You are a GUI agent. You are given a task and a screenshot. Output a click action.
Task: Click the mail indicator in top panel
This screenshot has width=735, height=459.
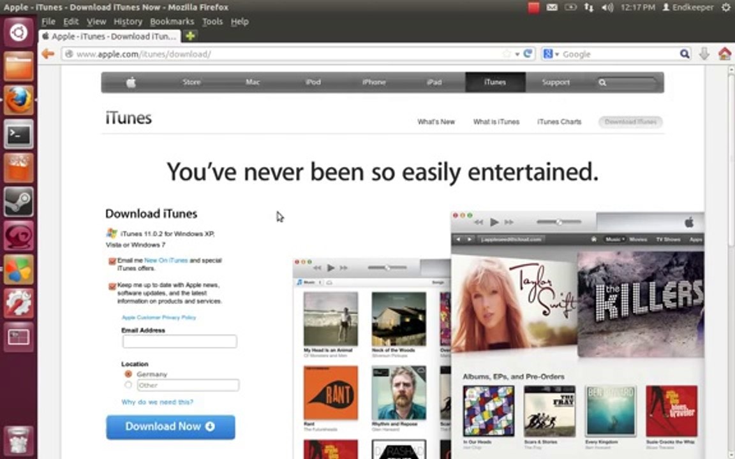click(x=552, y=8)
